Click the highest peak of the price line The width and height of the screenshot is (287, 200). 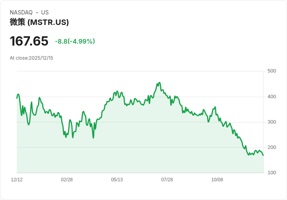point(159,83)
